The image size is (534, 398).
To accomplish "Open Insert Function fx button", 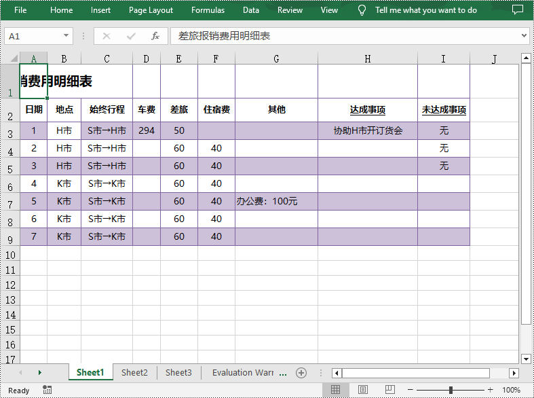I will 155,36.
